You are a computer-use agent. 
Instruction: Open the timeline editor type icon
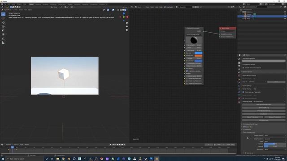tap(2, 144)
